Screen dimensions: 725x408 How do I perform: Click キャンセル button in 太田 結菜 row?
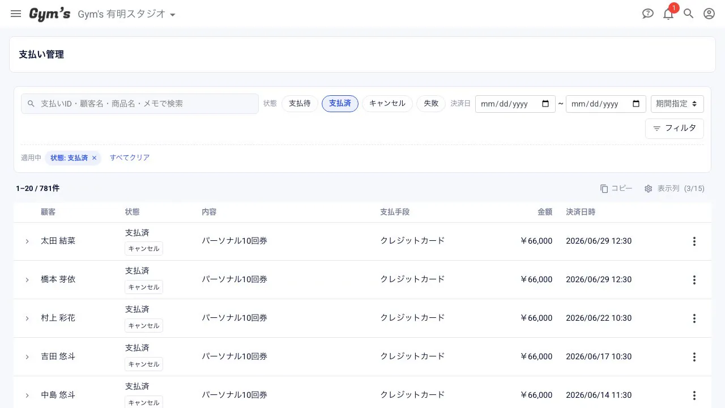[144, 249]
